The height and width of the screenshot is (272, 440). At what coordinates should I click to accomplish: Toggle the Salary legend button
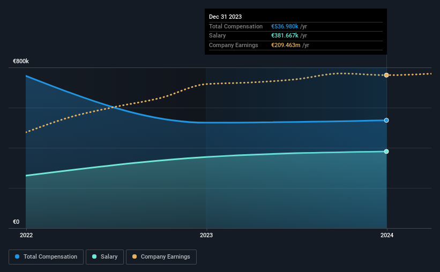[x=105, y=257]
